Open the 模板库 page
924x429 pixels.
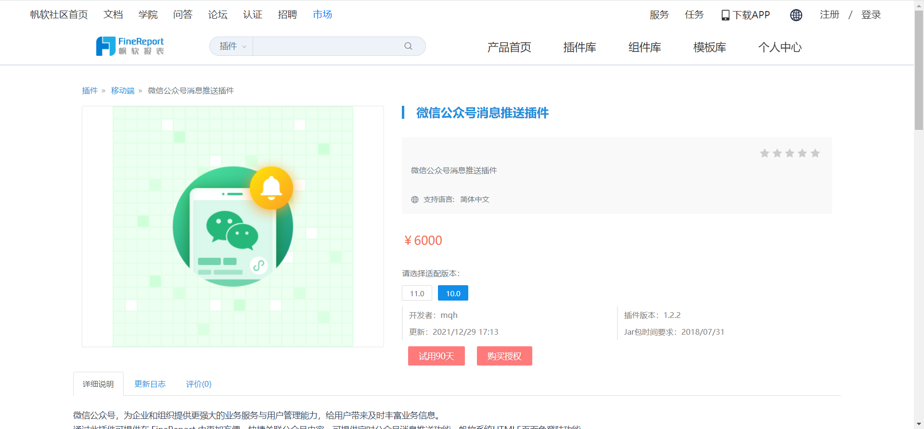(x=710, y=47)
